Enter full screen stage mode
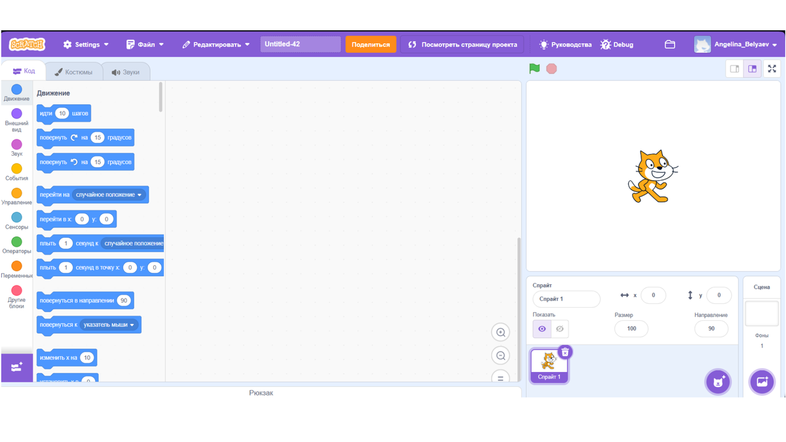 click(x=772, y=69)
